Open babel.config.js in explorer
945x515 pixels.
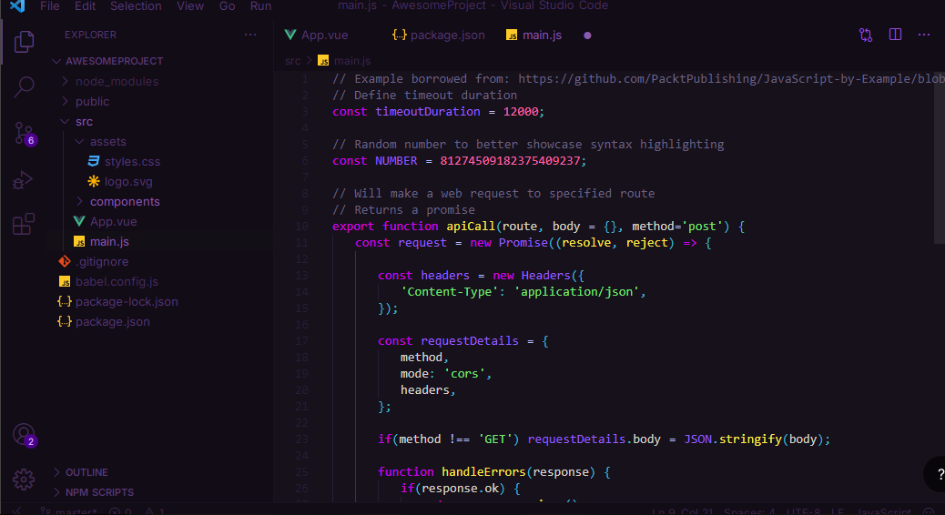[117, 281]
